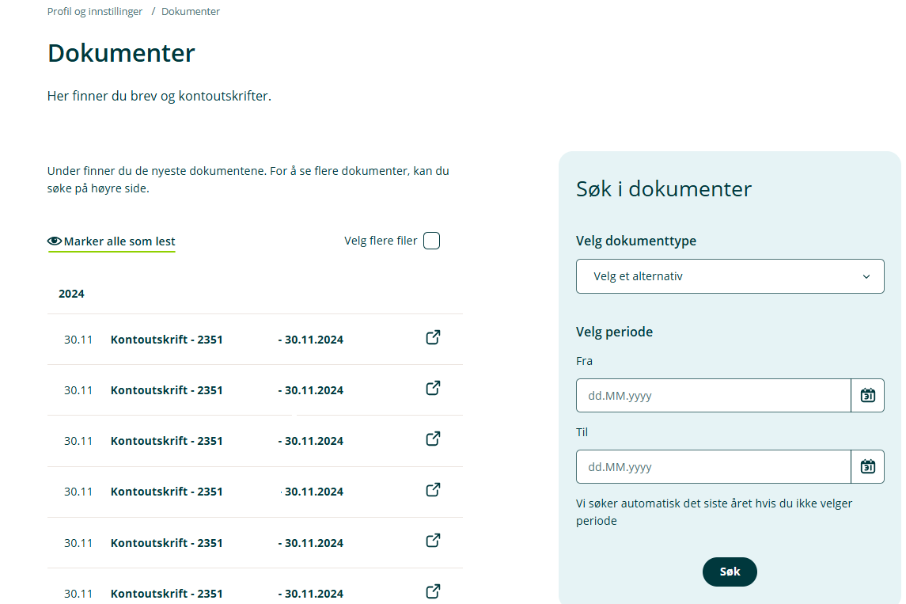Go to Profil og innstillinger breadcrumb
906x604 pixels.
(95, 12)
